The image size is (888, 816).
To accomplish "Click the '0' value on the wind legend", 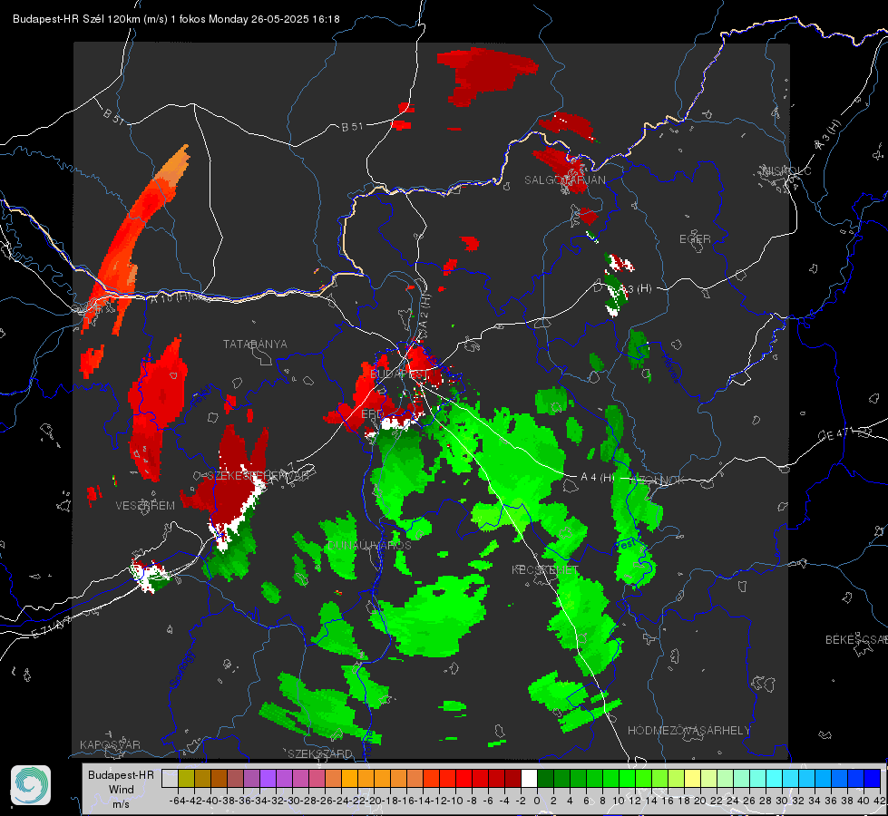I will (537, 801).
